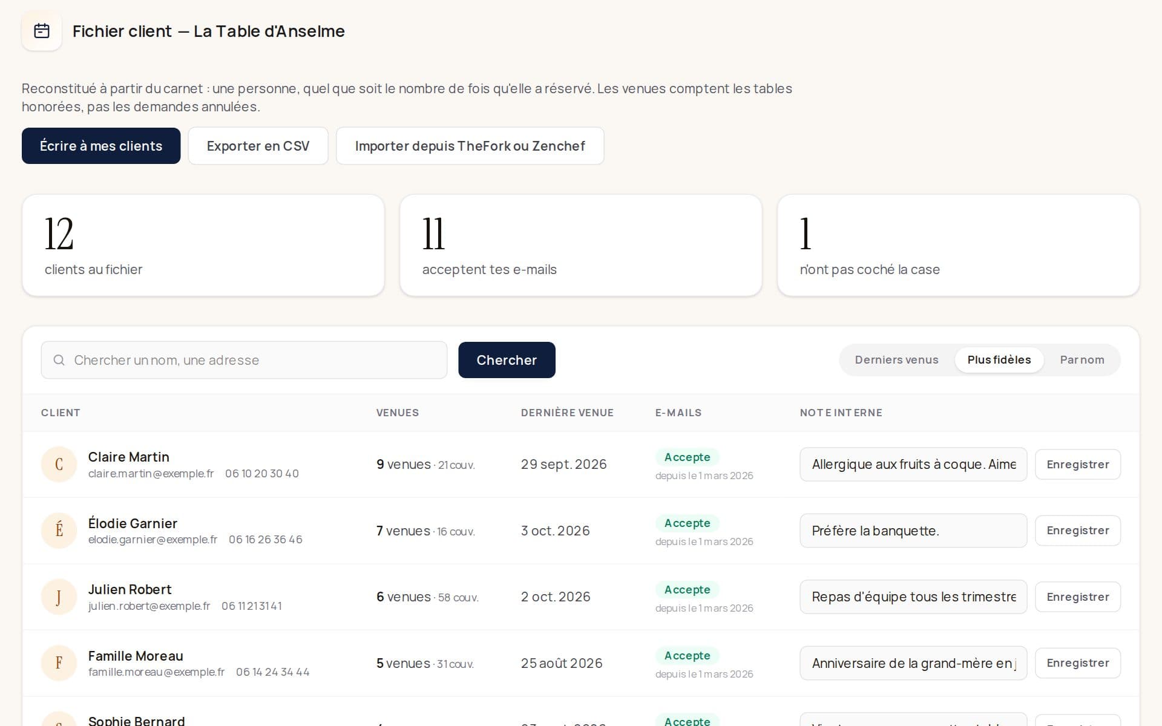Click Enregistrer in Élodie Garnier's row

point(1078,531)
